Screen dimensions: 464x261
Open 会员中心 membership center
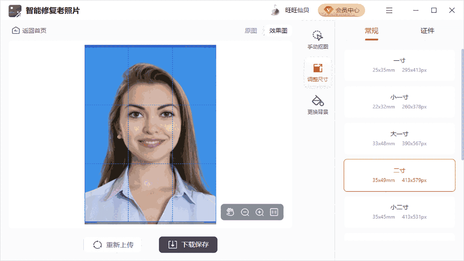click(x=341, y=10)
